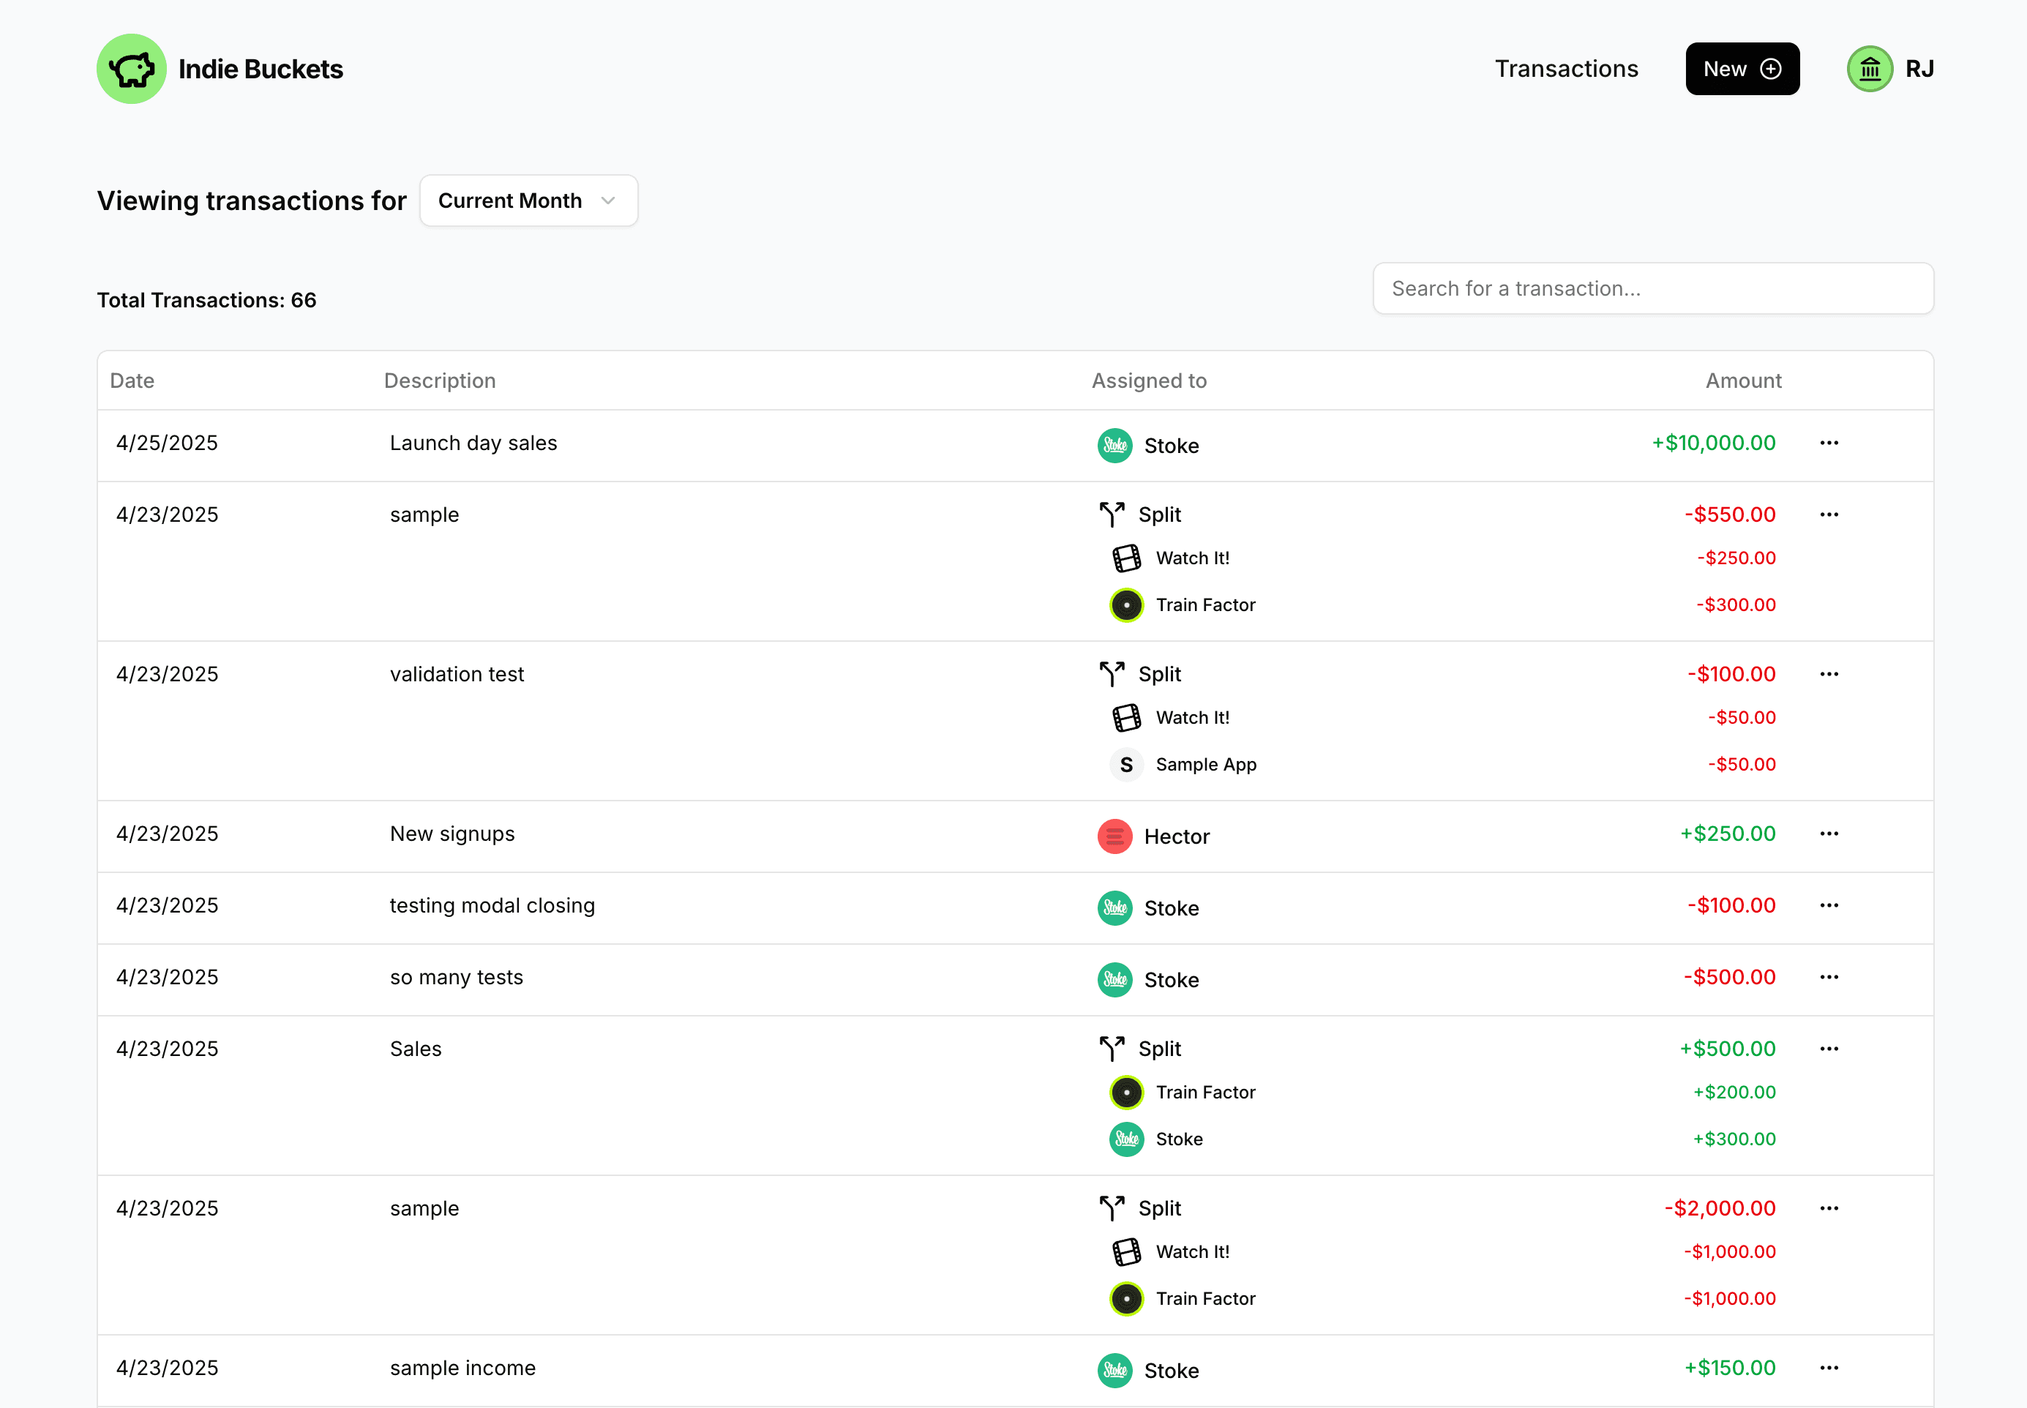Click the Indie Buckets piggy bank logo
2027x1408 pixels.
[130, 68]
